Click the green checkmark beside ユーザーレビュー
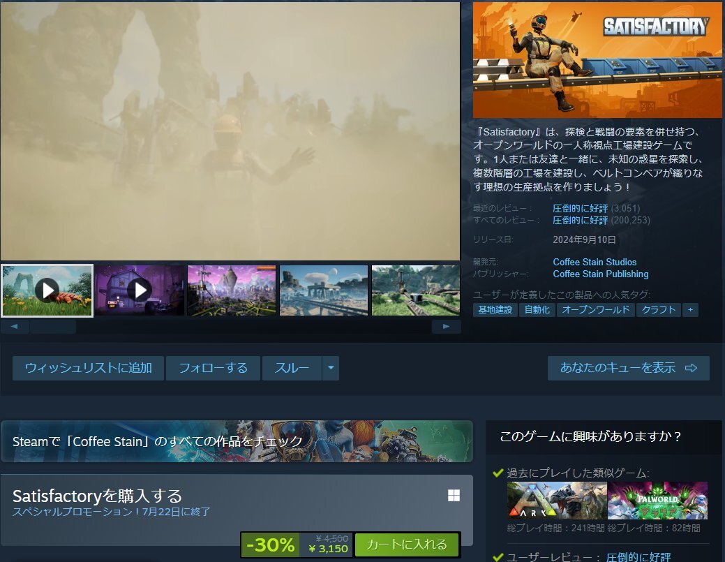The width and height of the screenshot is (725, 562). tap(498, 557)
